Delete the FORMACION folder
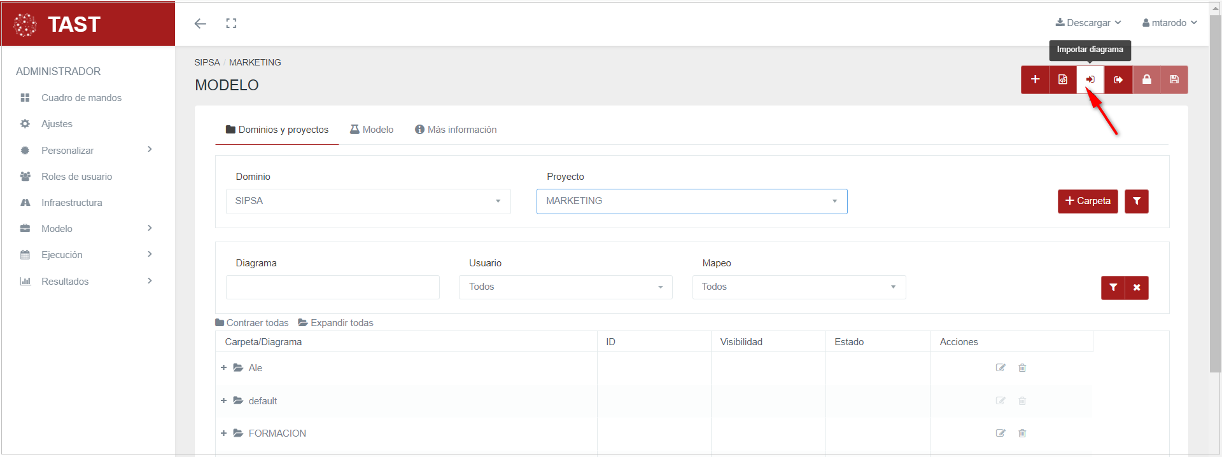 [x=1022, y=433]
